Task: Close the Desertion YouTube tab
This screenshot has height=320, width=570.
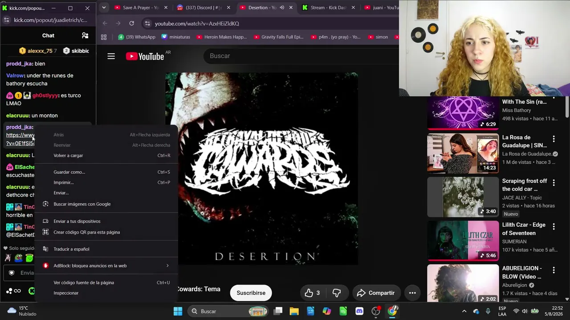Action: click(x=291, y=8)
